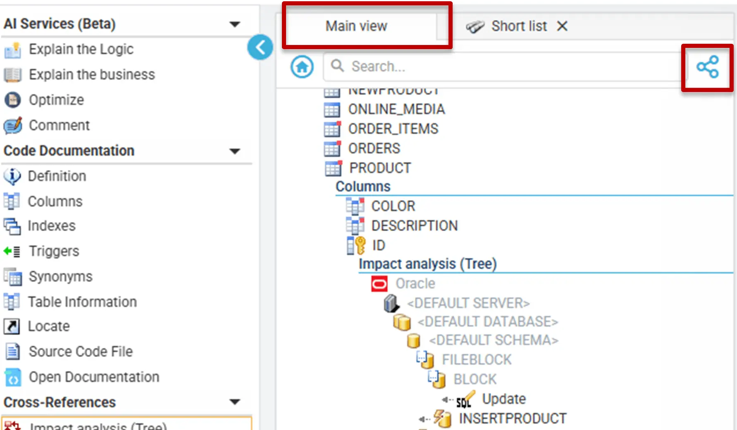This screenshot has height=430, width=737.
Task: Click the ORDER_ITEMS table icon
Action: tap(332, 129)
